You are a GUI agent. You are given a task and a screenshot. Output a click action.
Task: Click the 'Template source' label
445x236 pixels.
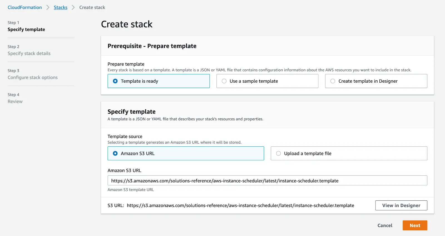[125, 136]
